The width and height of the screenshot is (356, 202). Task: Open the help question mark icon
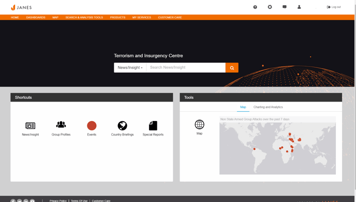point(255,7)
